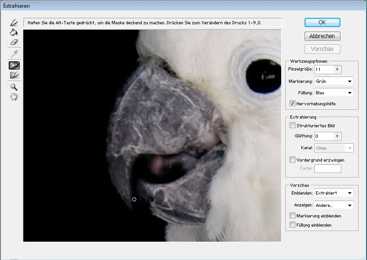Click the parrot preview image
This screenshot has height=260, width=367.
pyautogui.click(x=152, y=135)
